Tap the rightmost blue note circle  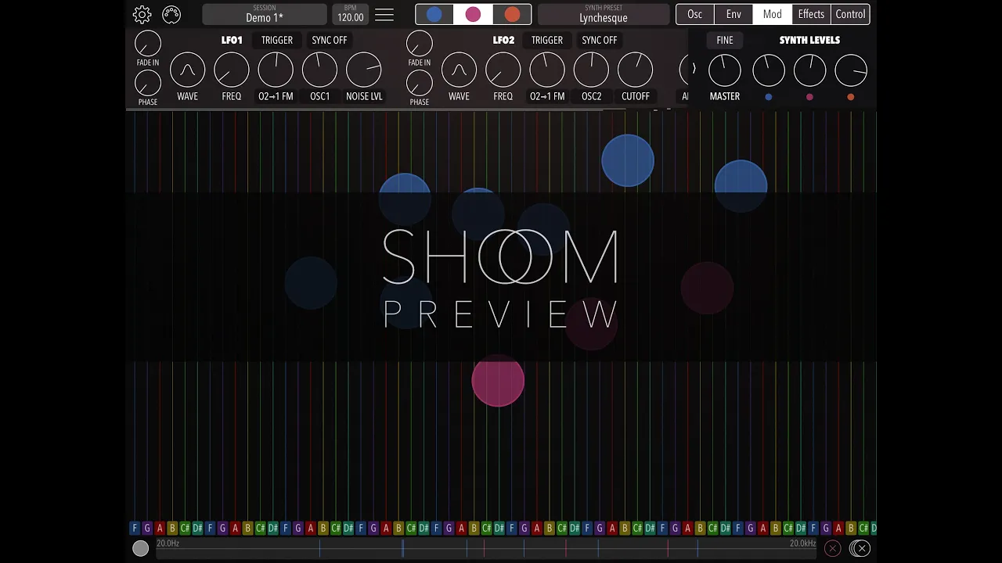pyautogui.click(x=741, y=186)
